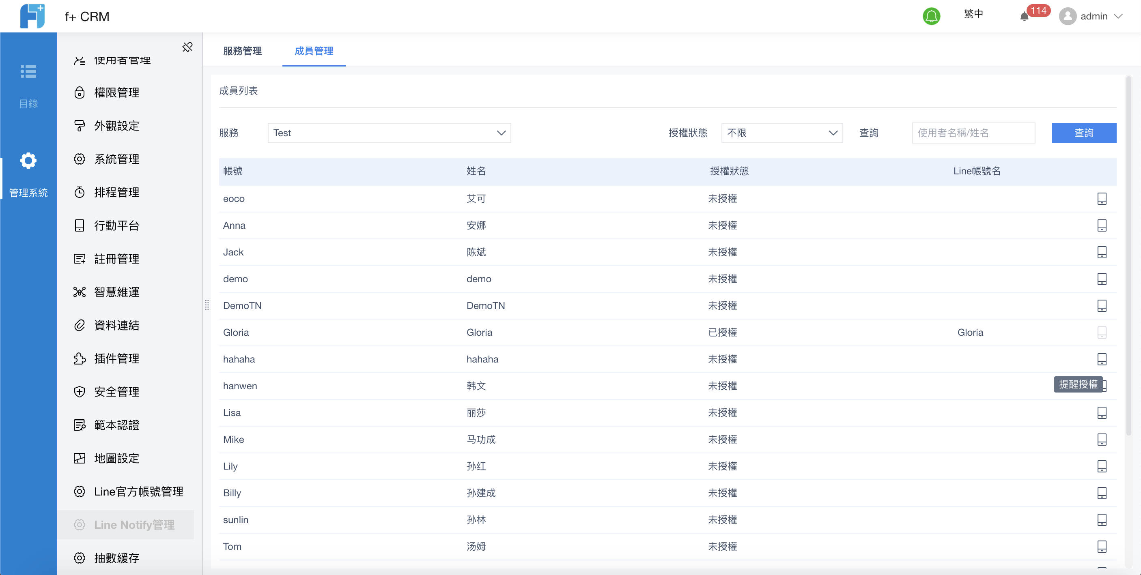Click the blue 查詢 search button
Viewport: 1141px width, 575px height.
tap(1083, 133)
